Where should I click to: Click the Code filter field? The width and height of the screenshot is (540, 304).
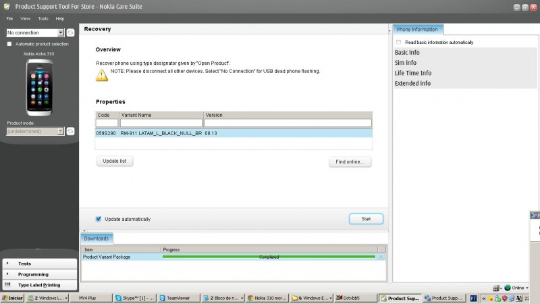click(107, 123)
